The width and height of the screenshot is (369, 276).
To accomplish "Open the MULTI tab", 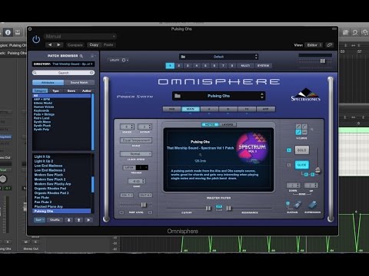I will coord(245,66).
